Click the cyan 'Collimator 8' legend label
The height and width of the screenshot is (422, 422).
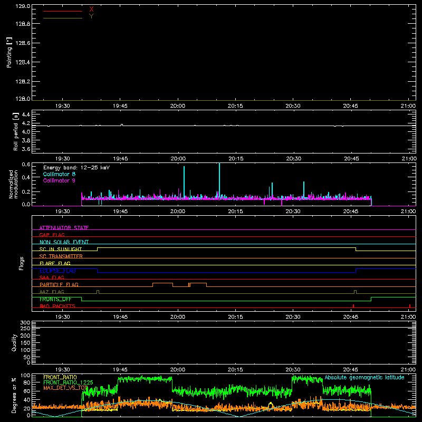coord(59,174)
